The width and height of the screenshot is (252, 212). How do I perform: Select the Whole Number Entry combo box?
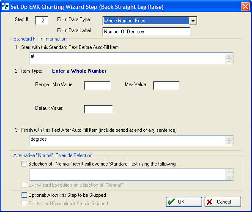point(150,21)
